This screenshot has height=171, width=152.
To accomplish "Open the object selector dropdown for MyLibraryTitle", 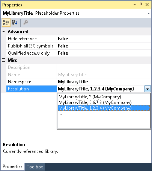I will (149, 13).
